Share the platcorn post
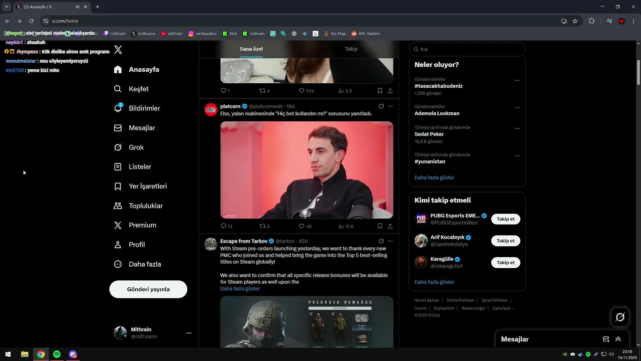641x361 pixels. pos(390,226)
